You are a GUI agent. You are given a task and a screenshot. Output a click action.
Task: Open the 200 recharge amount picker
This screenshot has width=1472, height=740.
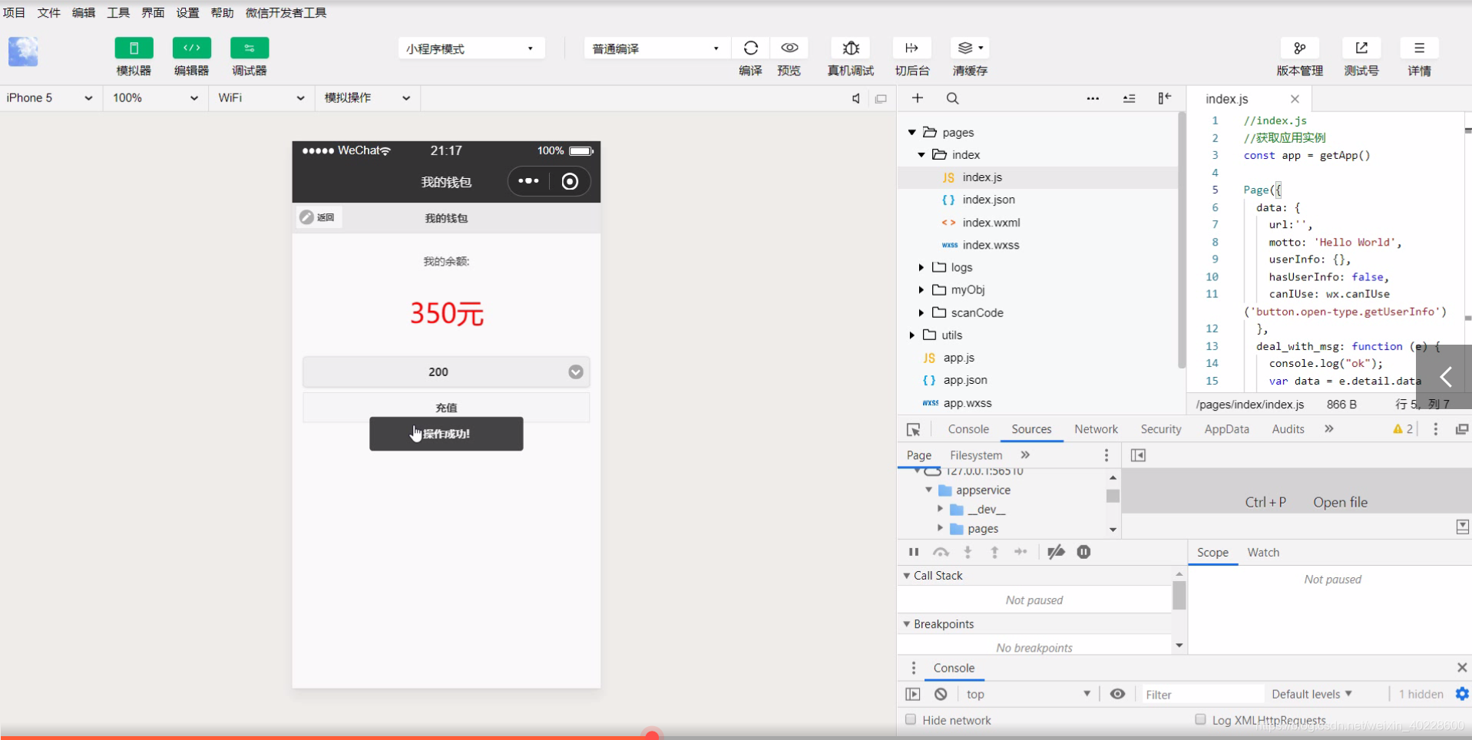pyautogui.click(x=446, y=372)
